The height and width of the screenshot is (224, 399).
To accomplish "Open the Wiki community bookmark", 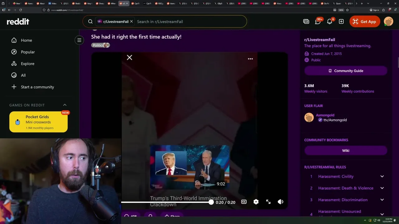I will [346, 150].
